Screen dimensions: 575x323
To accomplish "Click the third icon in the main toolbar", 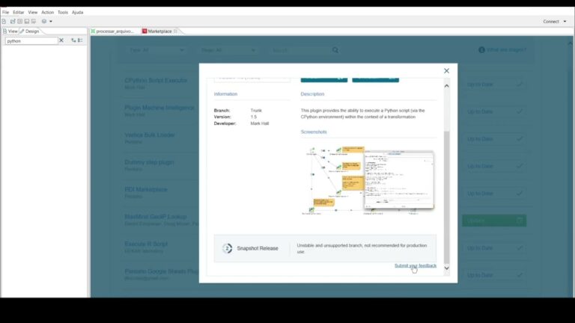I will [x=19, y=21].
